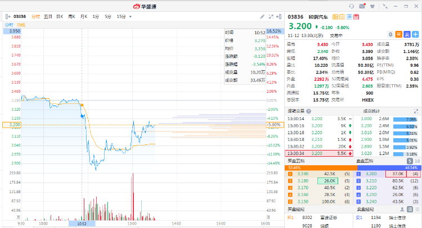Switch broker queue to list view
Screen dimensions: 422x228
click(x=410, y=209)
